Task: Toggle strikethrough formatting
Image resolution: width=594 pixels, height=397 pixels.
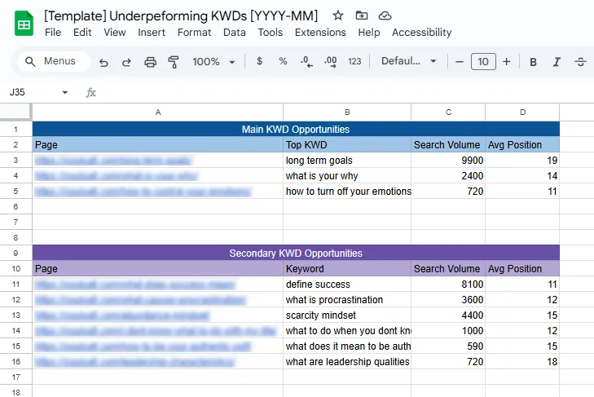Action: pyautogui.click(x=580, y=62)
